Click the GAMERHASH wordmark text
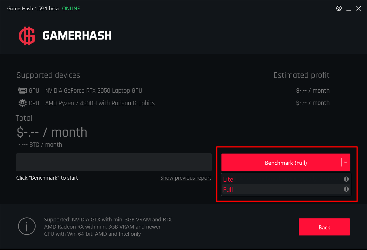This screenshot has height=250, width=367. [77, 36]
